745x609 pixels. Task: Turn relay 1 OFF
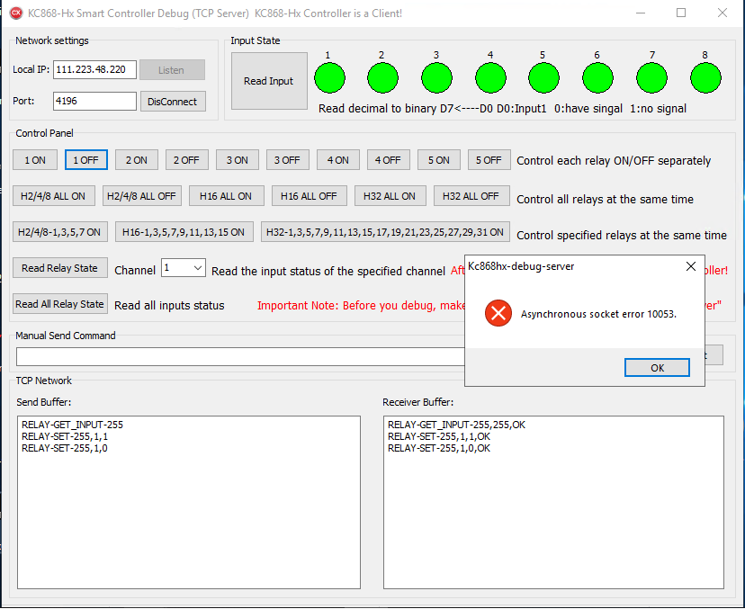point(86,160)
